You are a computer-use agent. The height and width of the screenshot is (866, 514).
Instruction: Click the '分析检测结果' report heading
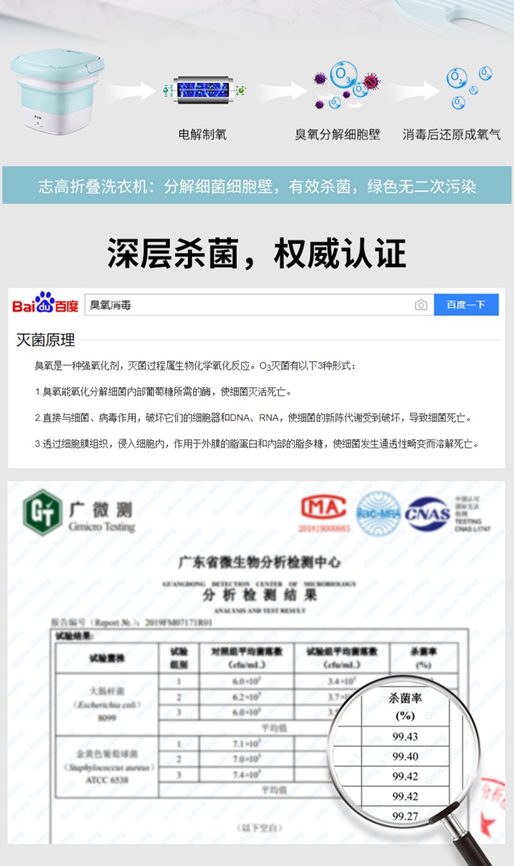[x=260, y=595]
